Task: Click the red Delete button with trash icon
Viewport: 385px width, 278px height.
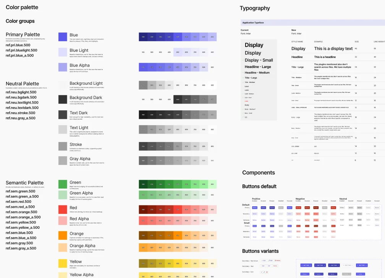Action: 277,260
